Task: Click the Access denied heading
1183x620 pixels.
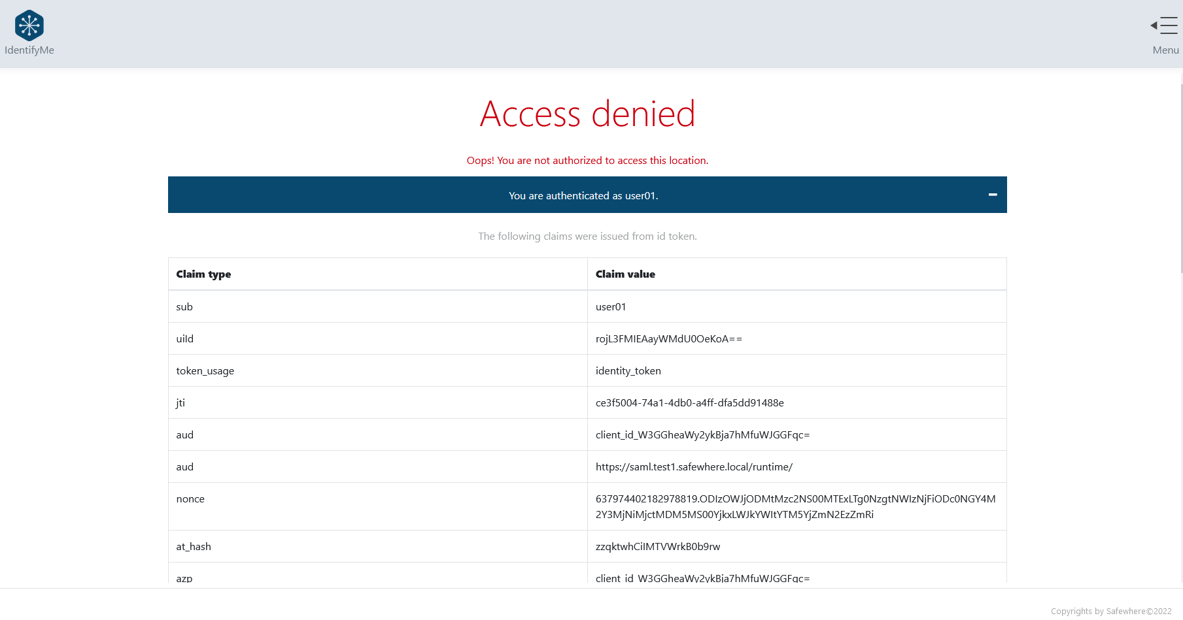Action: coord(587,114)
